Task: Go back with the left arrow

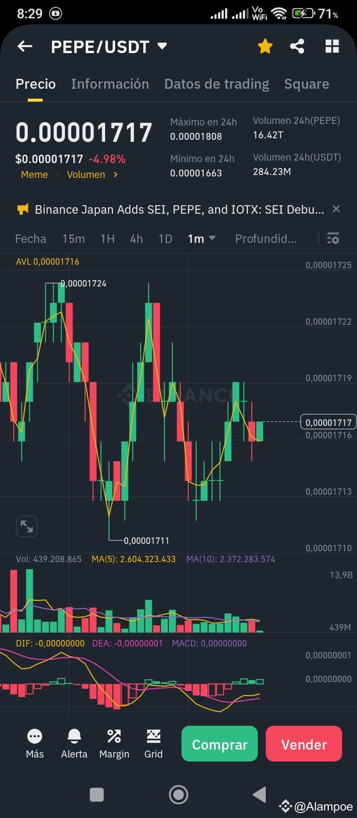Action: (25, 47)
